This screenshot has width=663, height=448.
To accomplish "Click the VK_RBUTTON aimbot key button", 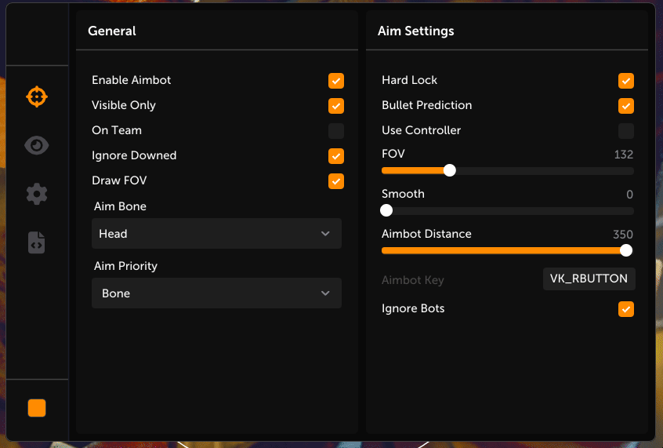I will click(589, 279).
